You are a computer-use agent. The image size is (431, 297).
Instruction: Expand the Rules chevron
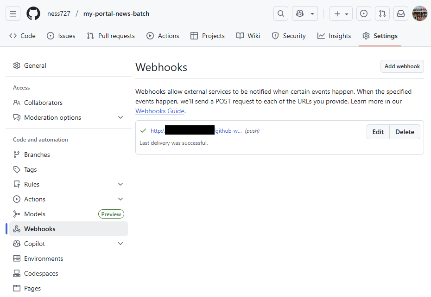point(120,184)
